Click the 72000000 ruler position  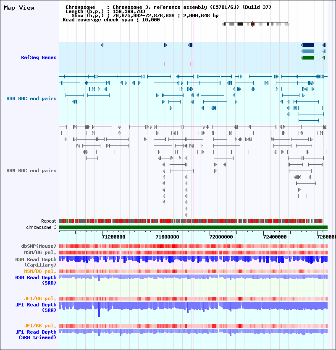pos(221,237)
